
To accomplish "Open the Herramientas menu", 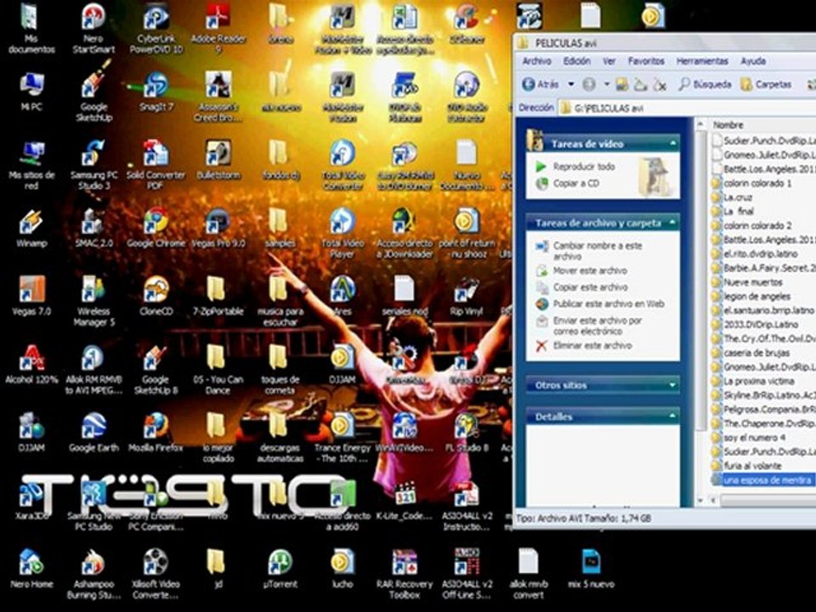I will [x=702, y=61].
